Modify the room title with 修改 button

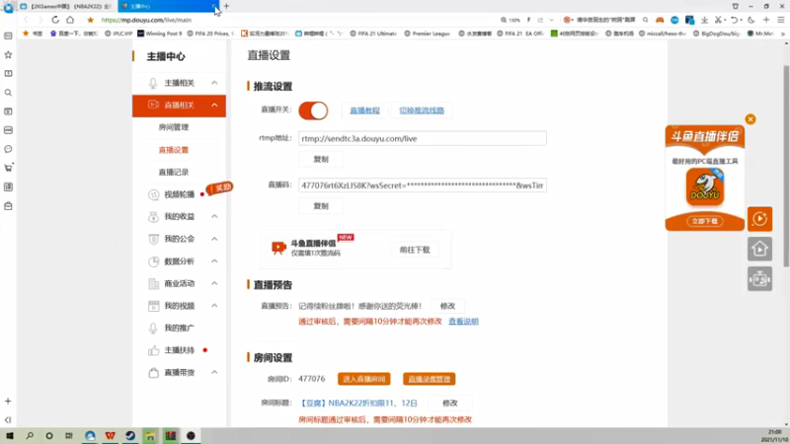coord(450,403)
